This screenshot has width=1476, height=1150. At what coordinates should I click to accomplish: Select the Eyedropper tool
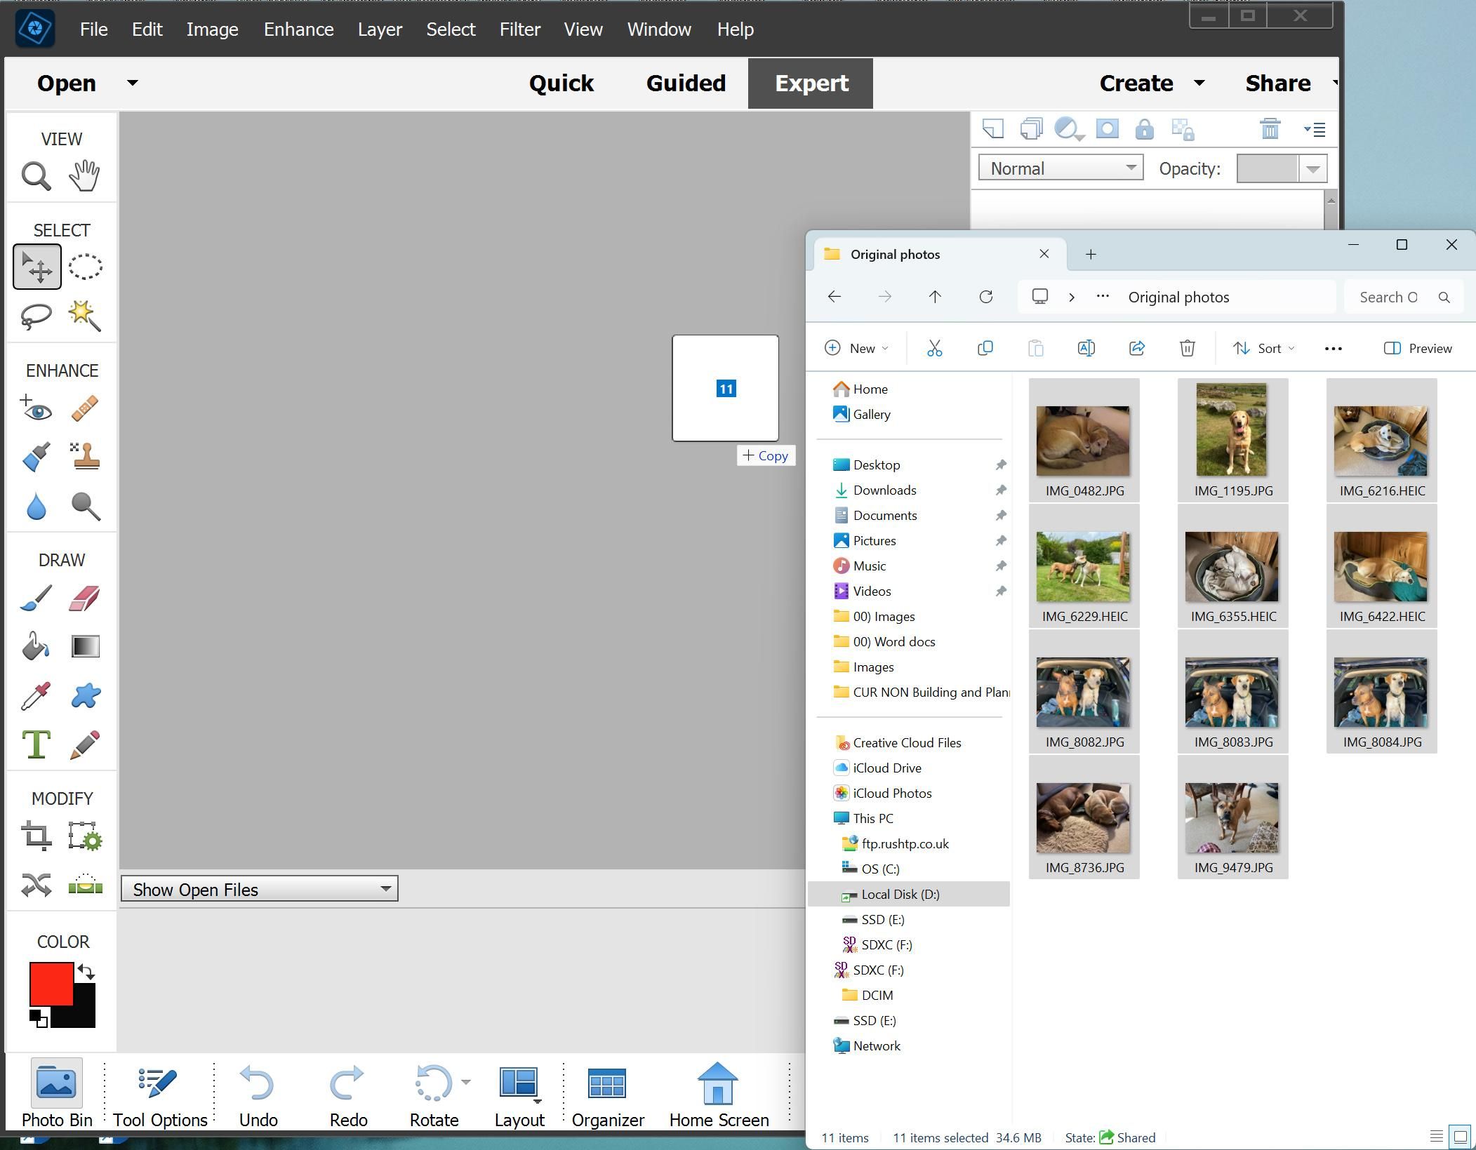point(36,695)
